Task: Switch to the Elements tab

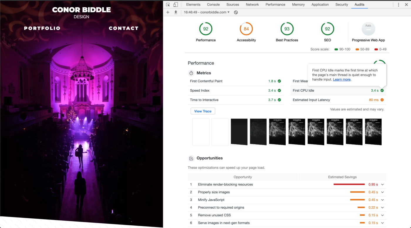Action: [x=193, y=5]
